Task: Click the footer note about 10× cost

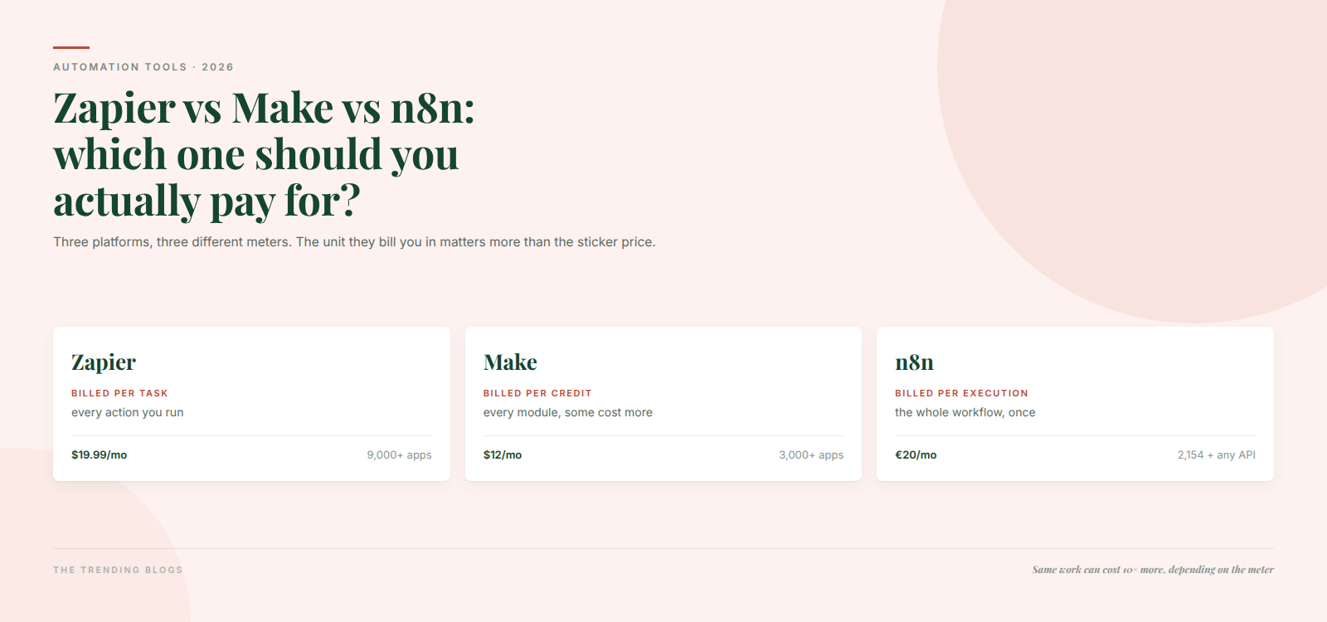Action: [1153, 570]
